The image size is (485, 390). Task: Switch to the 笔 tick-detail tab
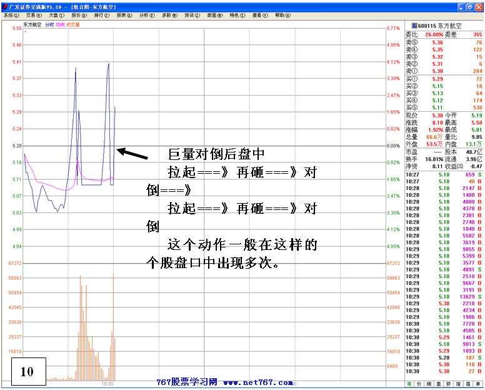(x=409, y=384)
